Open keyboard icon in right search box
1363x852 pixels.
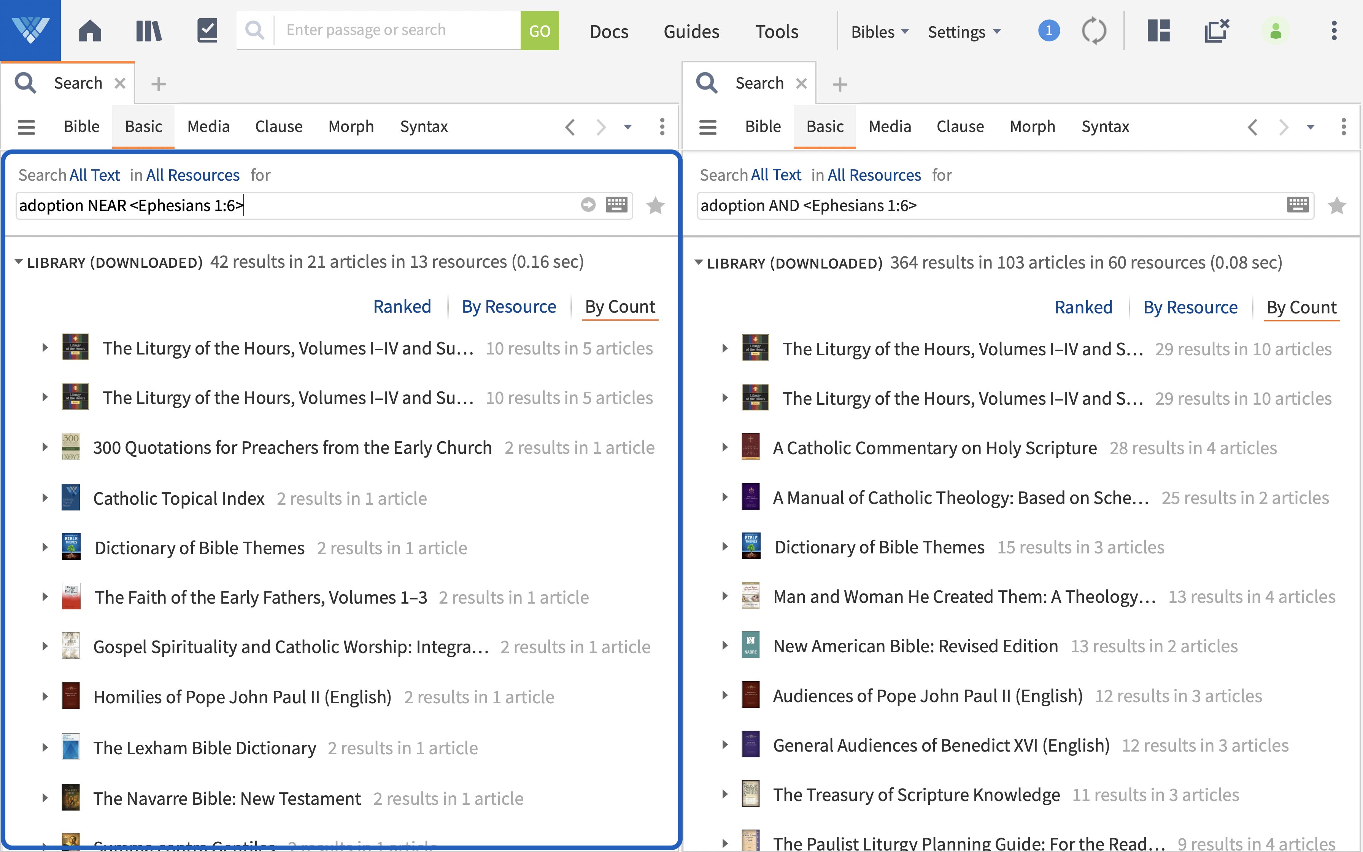point(1298,205)
